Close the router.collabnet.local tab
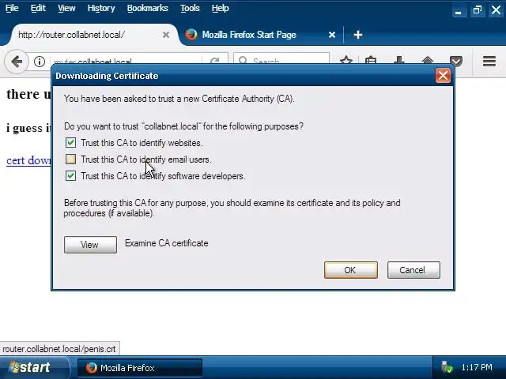 166,35
